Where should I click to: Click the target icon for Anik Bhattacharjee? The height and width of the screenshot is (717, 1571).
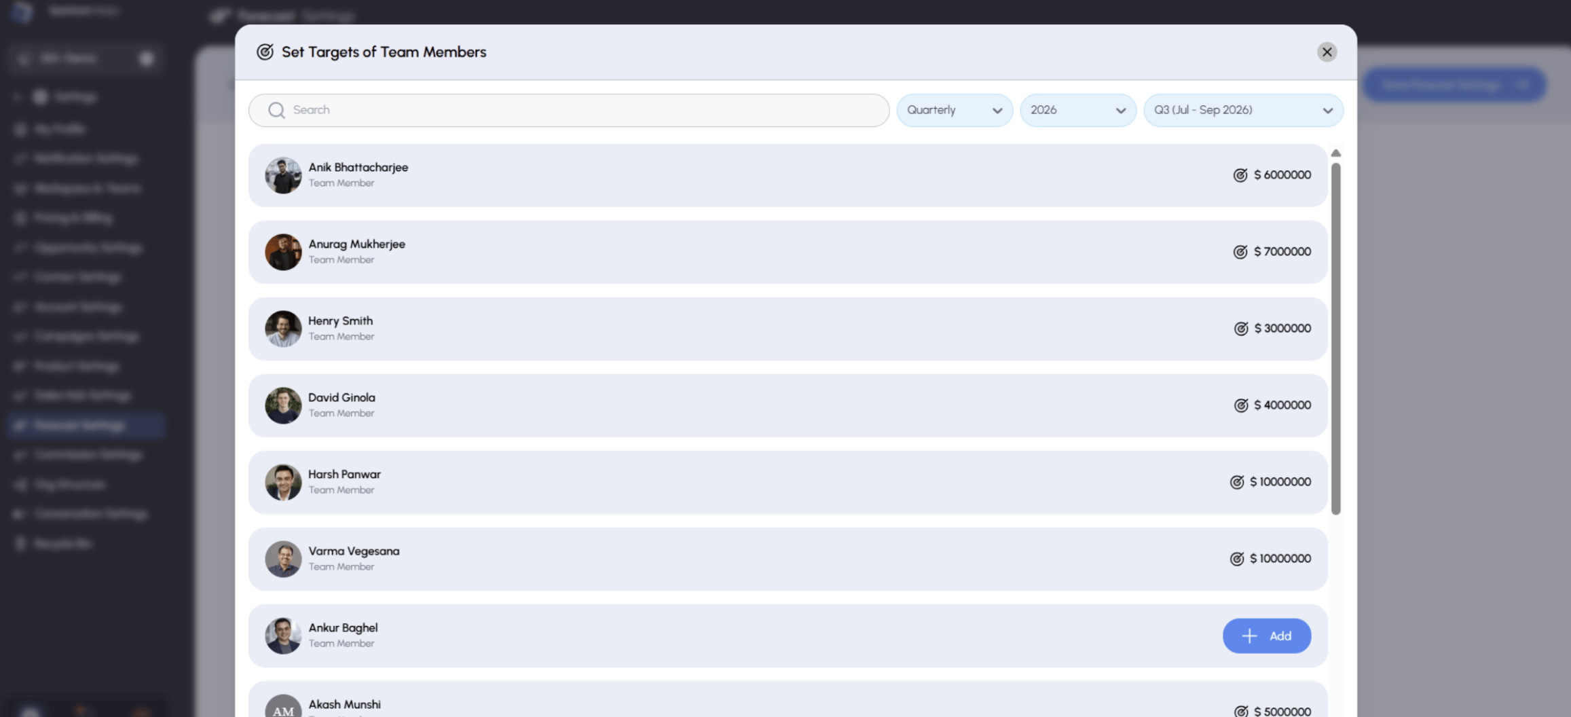point(1240,175)
